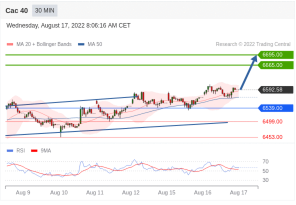This screenshot has width=296, height=205.
Task: Toggle the MA 50 legend entry
Action: 90,44
